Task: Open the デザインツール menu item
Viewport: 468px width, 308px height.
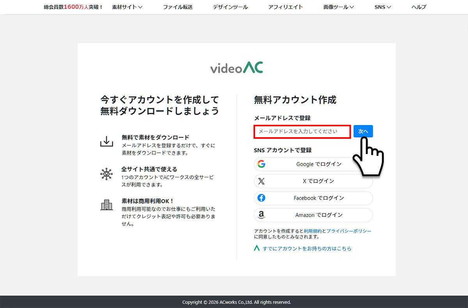Action: tap(230, 7)
